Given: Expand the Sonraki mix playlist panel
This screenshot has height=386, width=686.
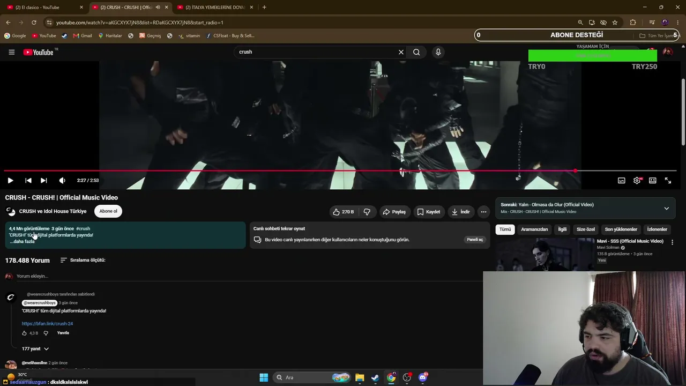Looking at the screenshot, I should point(667,208).
